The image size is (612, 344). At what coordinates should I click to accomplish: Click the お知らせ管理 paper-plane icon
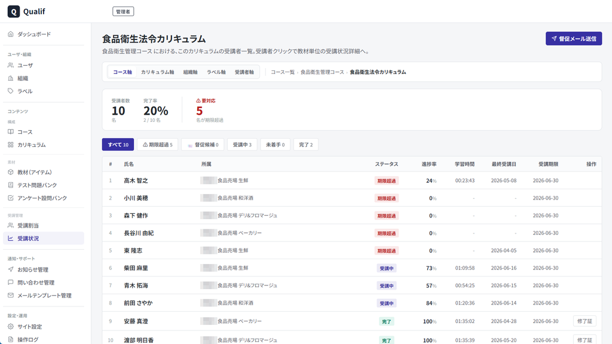pyautogui.click(x=11, y=269)
